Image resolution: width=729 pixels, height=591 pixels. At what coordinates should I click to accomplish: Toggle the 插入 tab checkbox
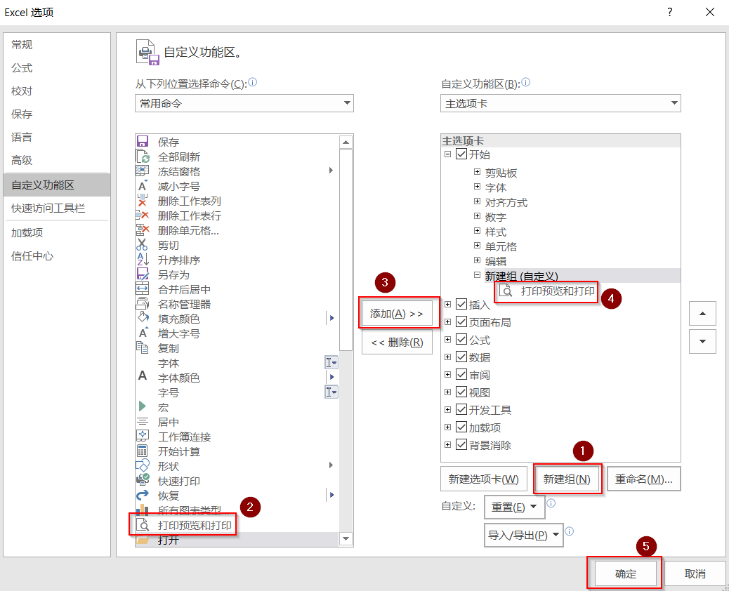pos(461,305)
